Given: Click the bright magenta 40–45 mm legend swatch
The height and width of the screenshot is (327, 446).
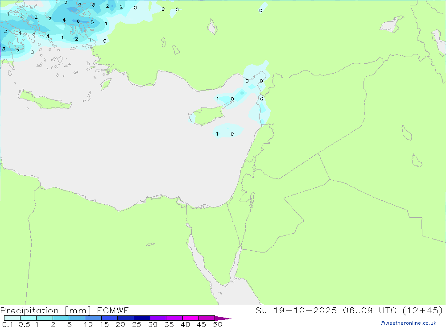Looking at the screenshot, I should point(190,318).
